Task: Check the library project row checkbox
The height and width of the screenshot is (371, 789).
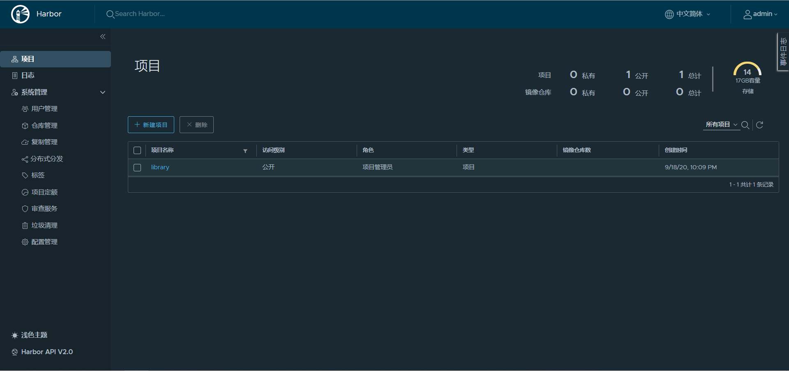Action: tap(137, 168)
